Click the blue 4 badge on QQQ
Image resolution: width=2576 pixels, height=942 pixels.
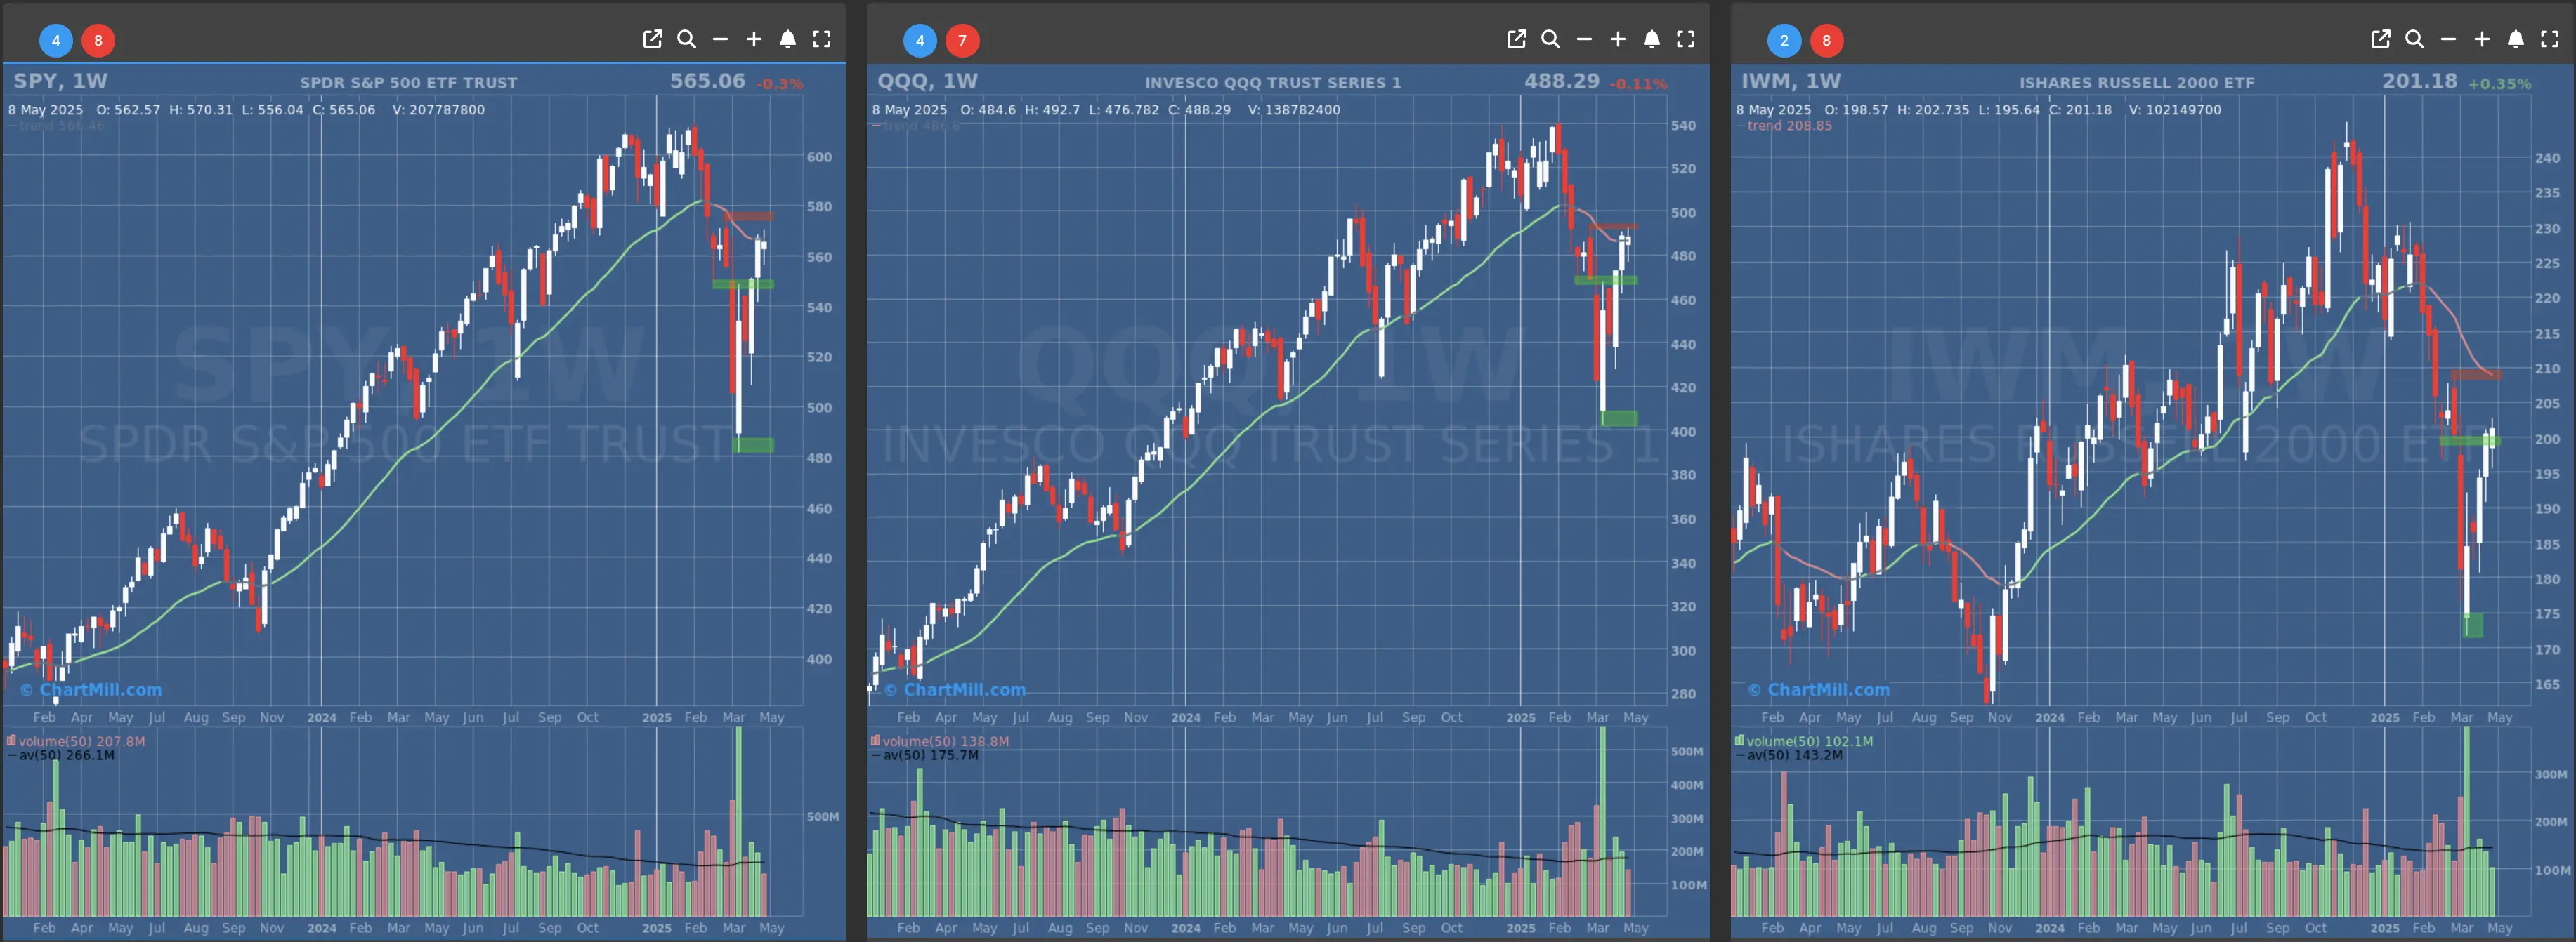pos(920,40)
